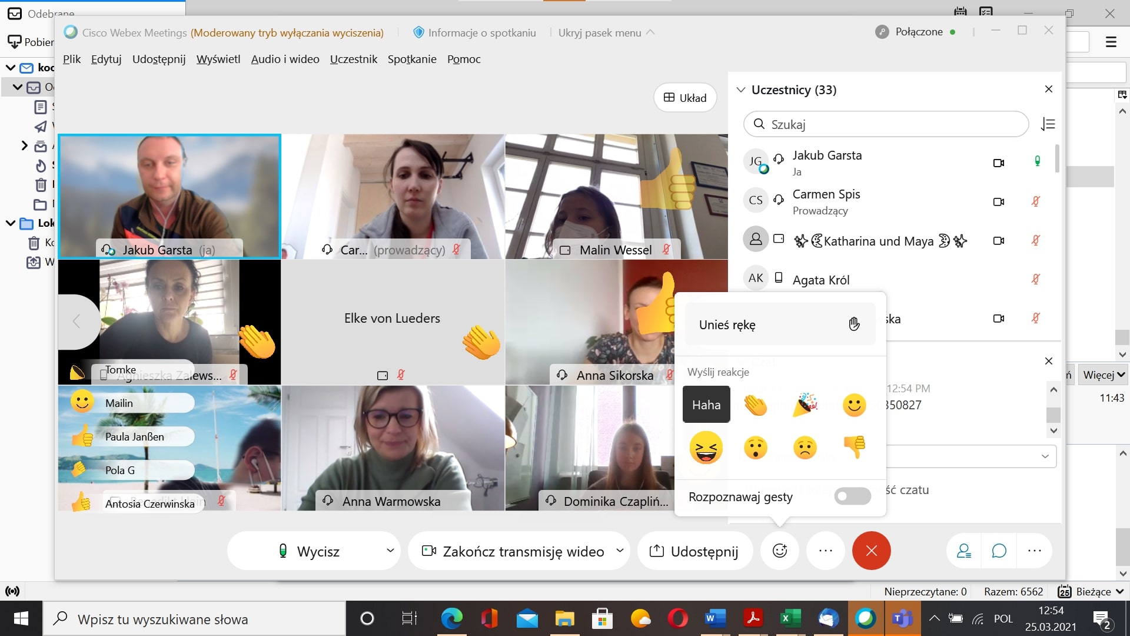Send the thumbs down reaction
The image size is (1130, 636).
[855, 448]
